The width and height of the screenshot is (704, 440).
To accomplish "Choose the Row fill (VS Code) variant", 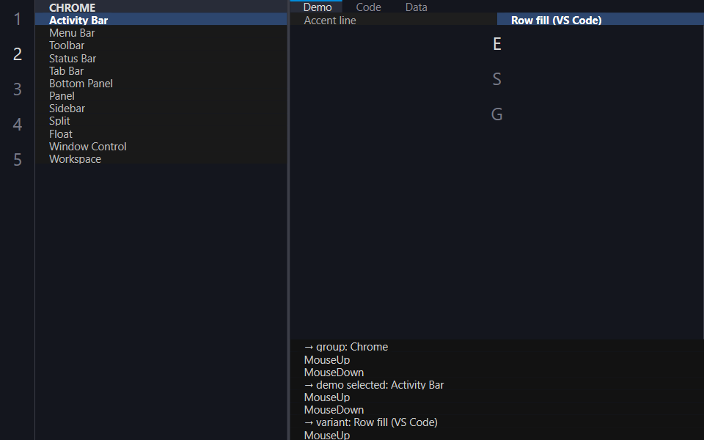I will tap(601, 21).
